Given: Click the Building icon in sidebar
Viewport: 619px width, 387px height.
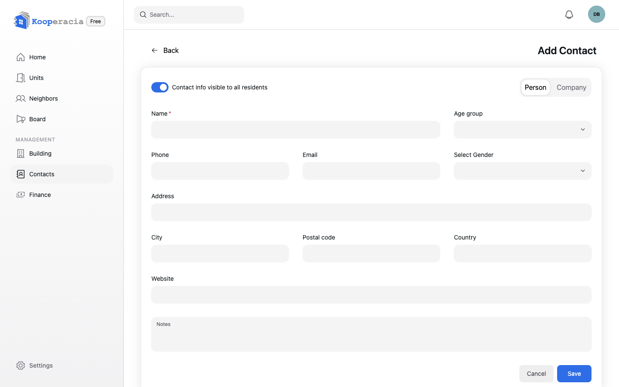Looking at the screenshot, I should (x=21, y=154).
